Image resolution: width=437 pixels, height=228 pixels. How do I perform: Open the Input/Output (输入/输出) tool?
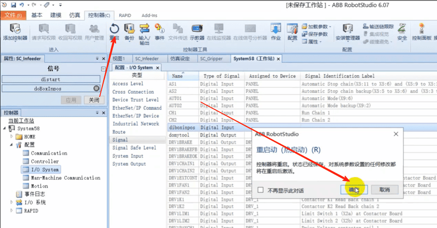[x=145, y=34]
